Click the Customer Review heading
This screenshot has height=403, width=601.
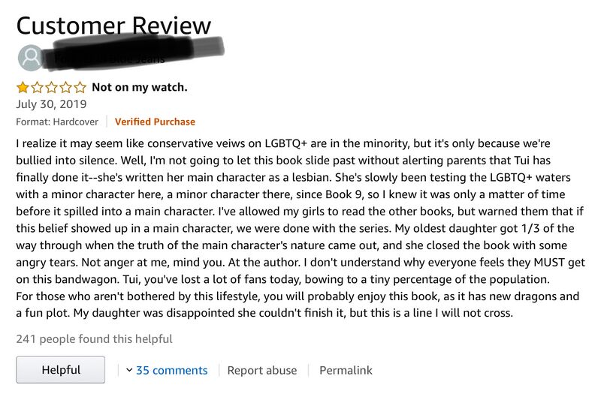point(113,26)
